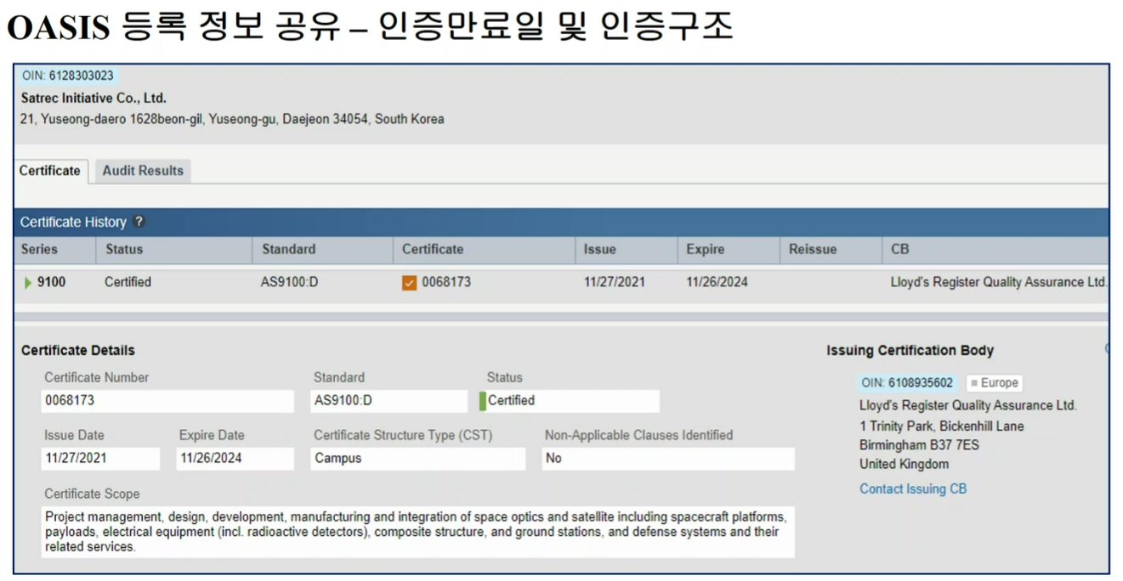1123x581 pixels.
Task: Click the Certificate History help icon
Action: 139,222
